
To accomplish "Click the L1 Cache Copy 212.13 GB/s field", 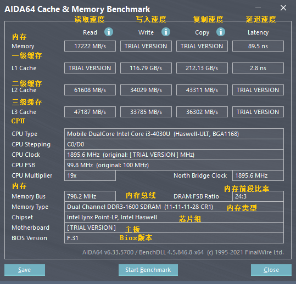I will coord(202,68).
